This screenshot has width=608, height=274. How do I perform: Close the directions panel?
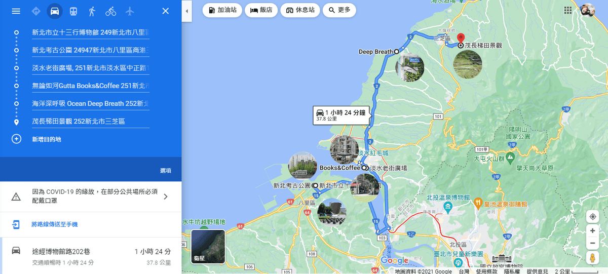[165, 11]
